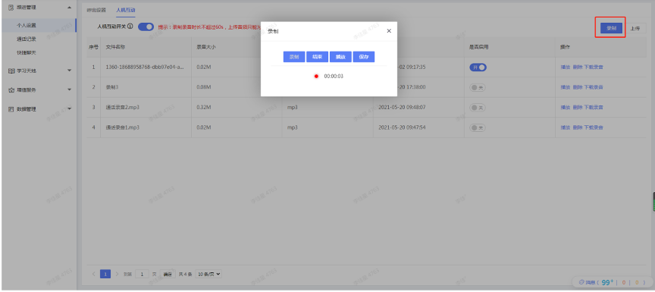Click the 是否启用 column header

click(478, 47)
